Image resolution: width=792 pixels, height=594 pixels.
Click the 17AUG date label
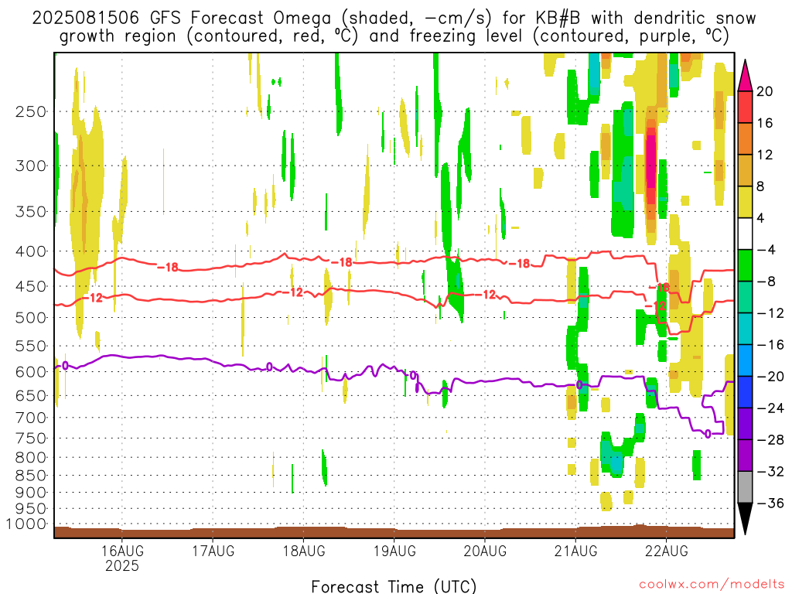point(213,551)
